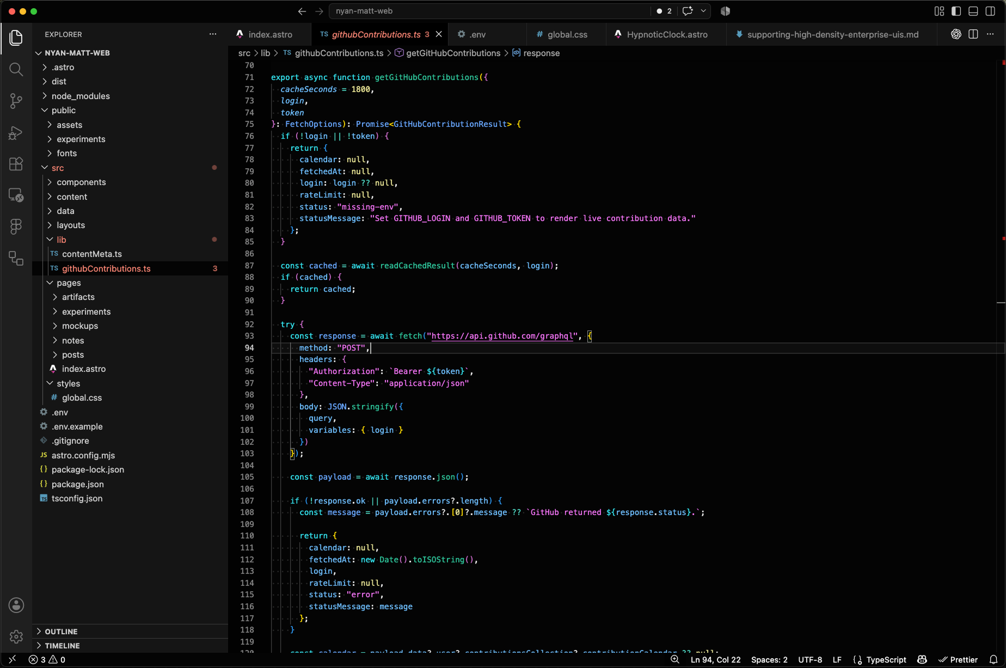The width and height of the screenshot is (1006, 668).
Task: Close the githubContributions.ts tab
Action: click(439, 34)
